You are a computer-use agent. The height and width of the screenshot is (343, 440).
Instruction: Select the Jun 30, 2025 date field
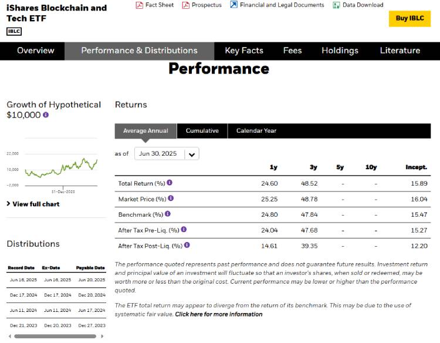tap(167, 154)
